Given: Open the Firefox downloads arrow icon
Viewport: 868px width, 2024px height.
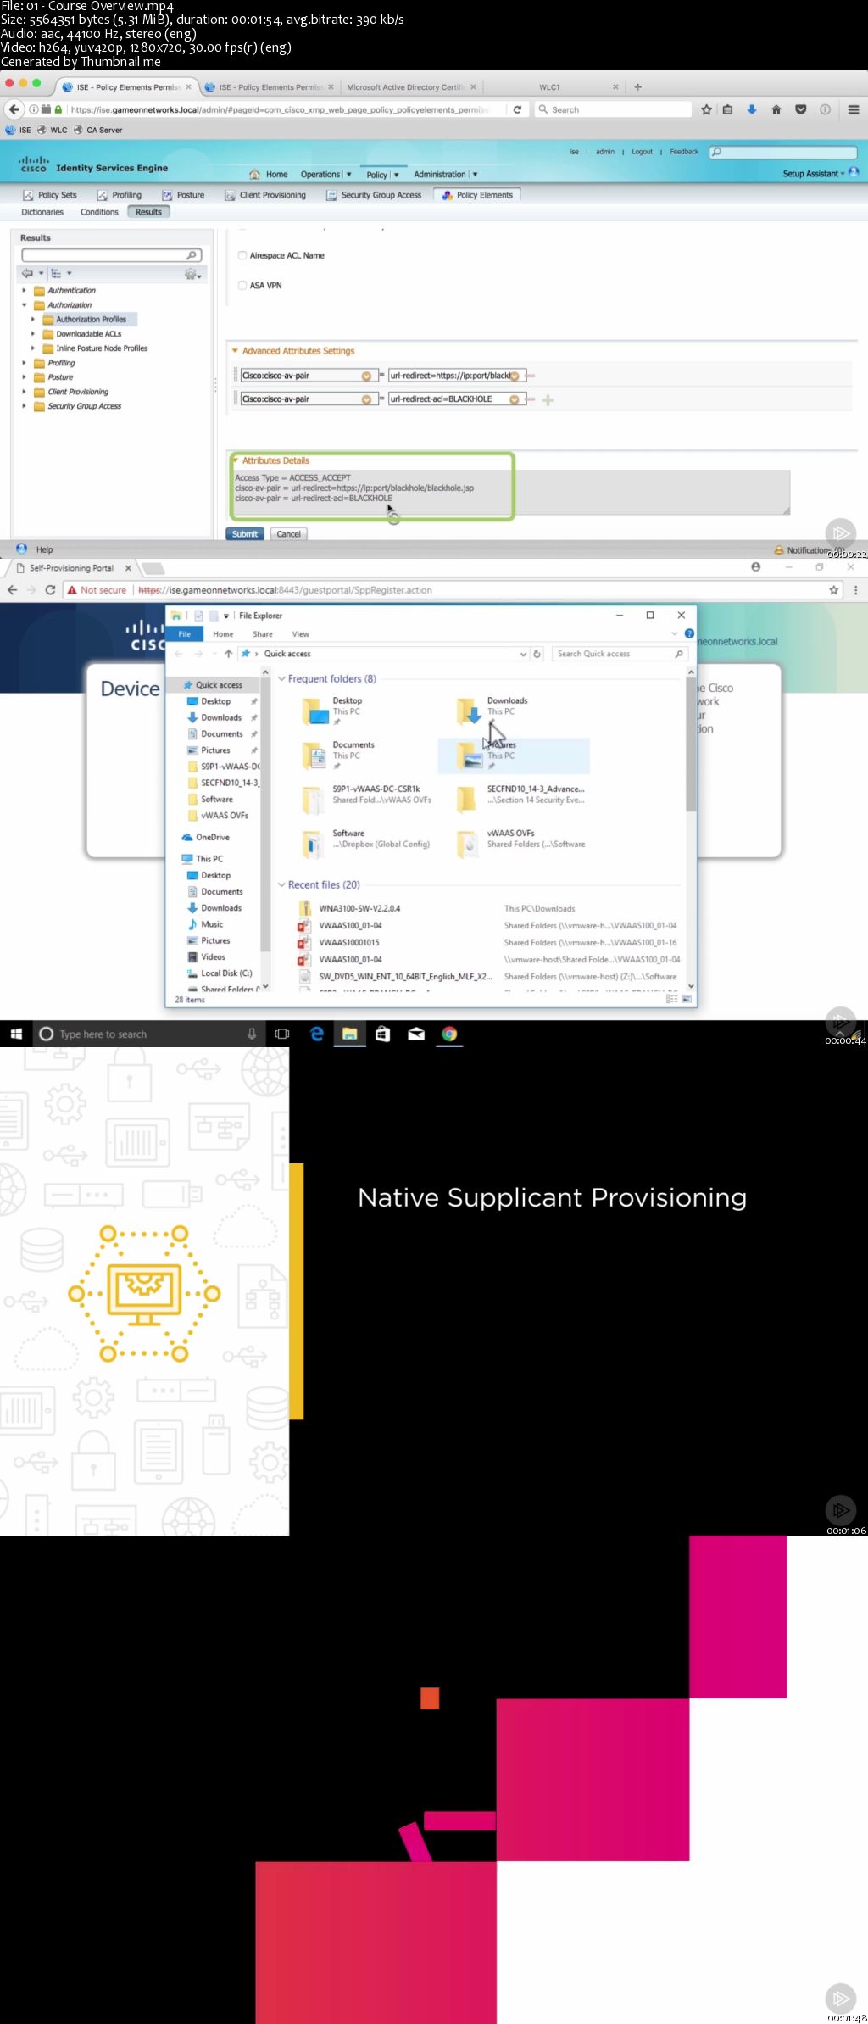Looking at the screenshot, I should coord(751,109).
